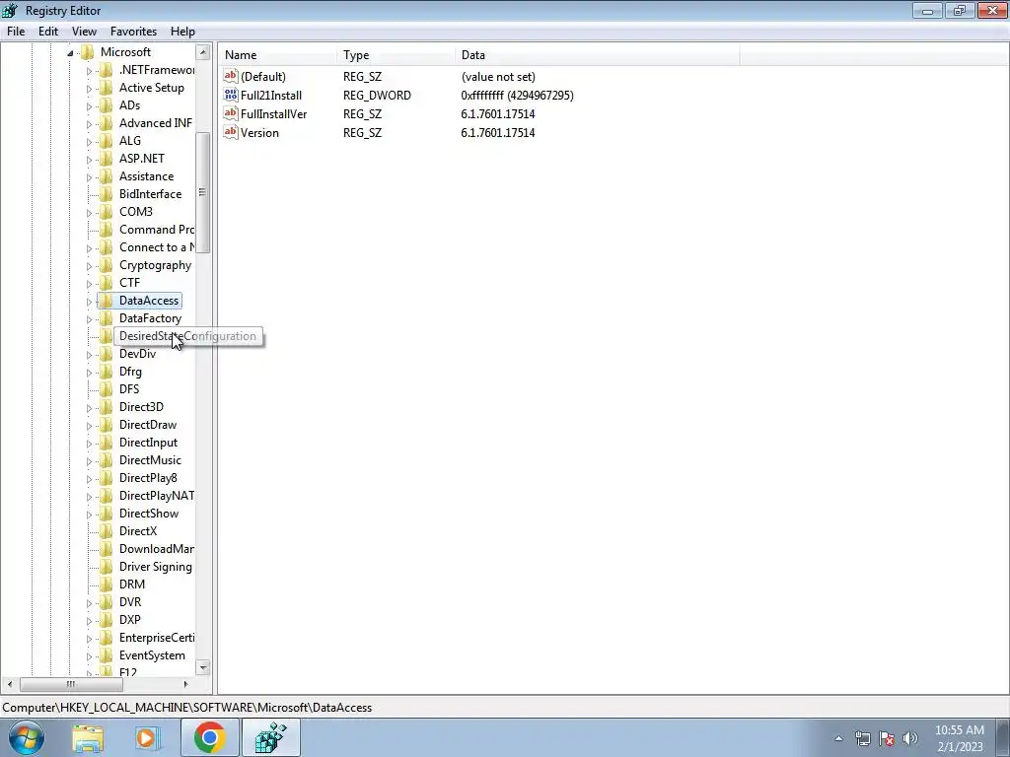Expand the DataAccess key
This screenshot has height=757, width=1010.
click(x=89, y=302)
